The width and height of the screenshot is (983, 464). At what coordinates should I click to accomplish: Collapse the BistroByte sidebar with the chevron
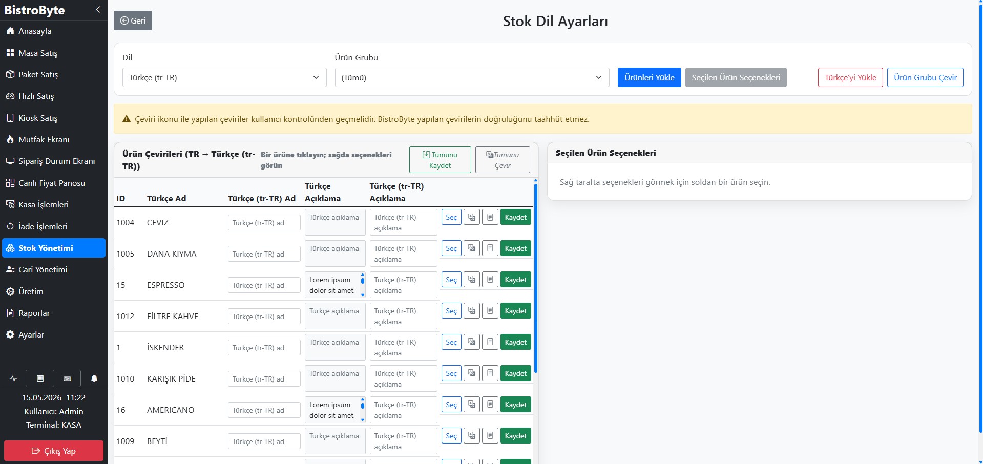pos(98,10)
